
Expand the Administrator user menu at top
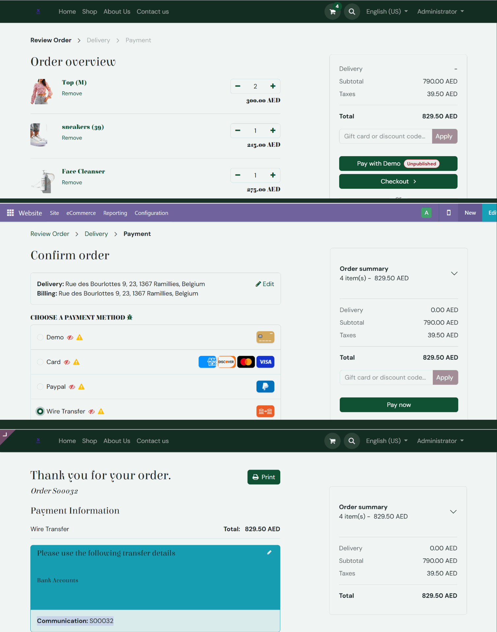tap(441, 12)
